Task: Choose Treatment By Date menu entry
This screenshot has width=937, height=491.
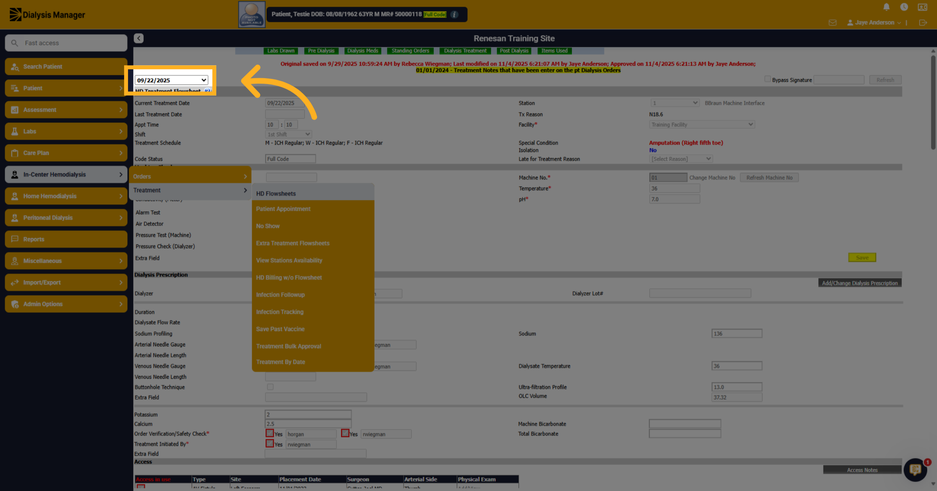Action: coord(313,362)
